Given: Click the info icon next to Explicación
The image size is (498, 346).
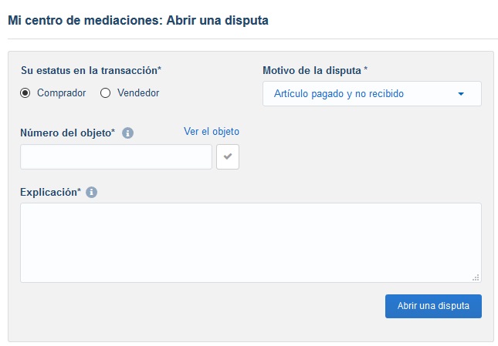Looking at the screenshot, I should [91, 192].
